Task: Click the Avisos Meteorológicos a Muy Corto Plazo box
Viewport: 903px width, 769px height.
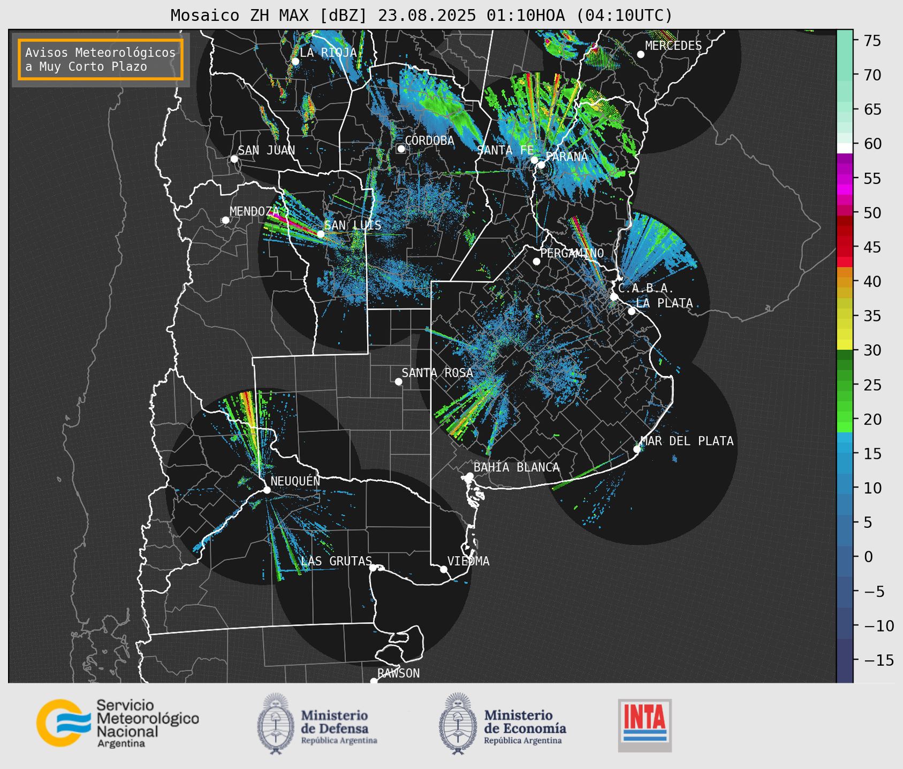Action: (101, 59)
